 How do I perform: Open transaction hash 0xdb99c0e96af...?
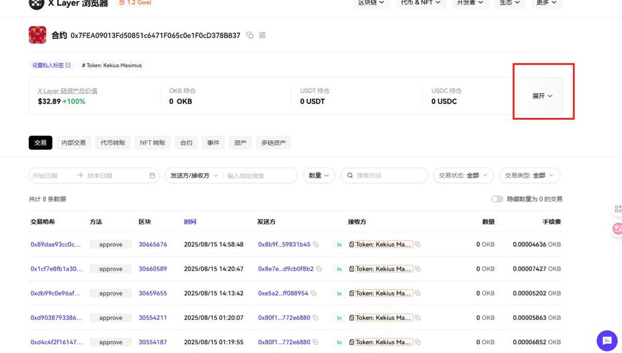tap(55, 293)
